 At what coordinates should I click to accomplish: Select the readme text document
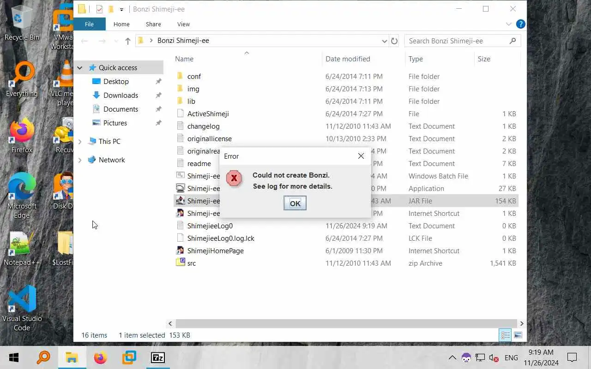pos(199,163)
